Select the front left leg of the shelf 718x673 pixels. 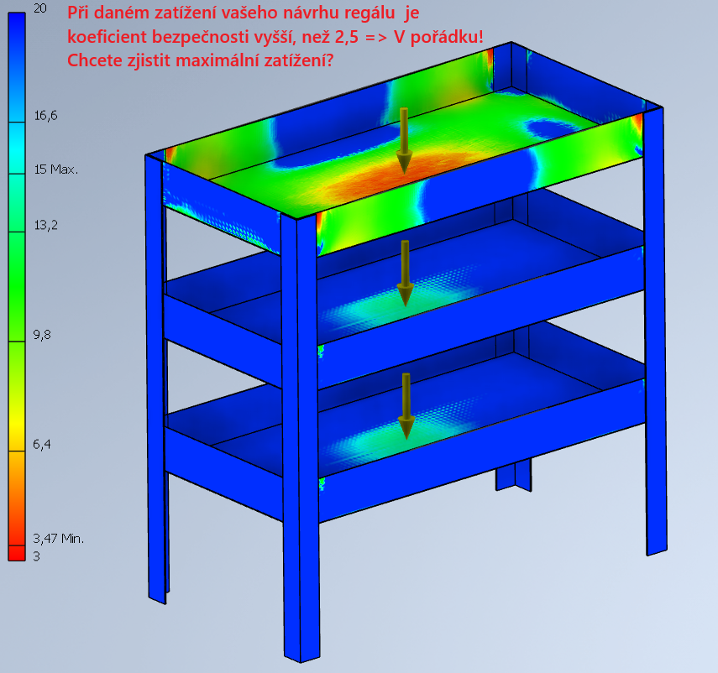point(156,380)
